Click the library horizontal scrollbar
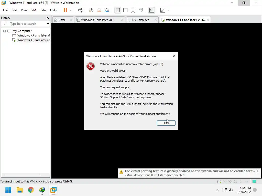262x196 pixels. pyautogui.click(x=23, y=175)
